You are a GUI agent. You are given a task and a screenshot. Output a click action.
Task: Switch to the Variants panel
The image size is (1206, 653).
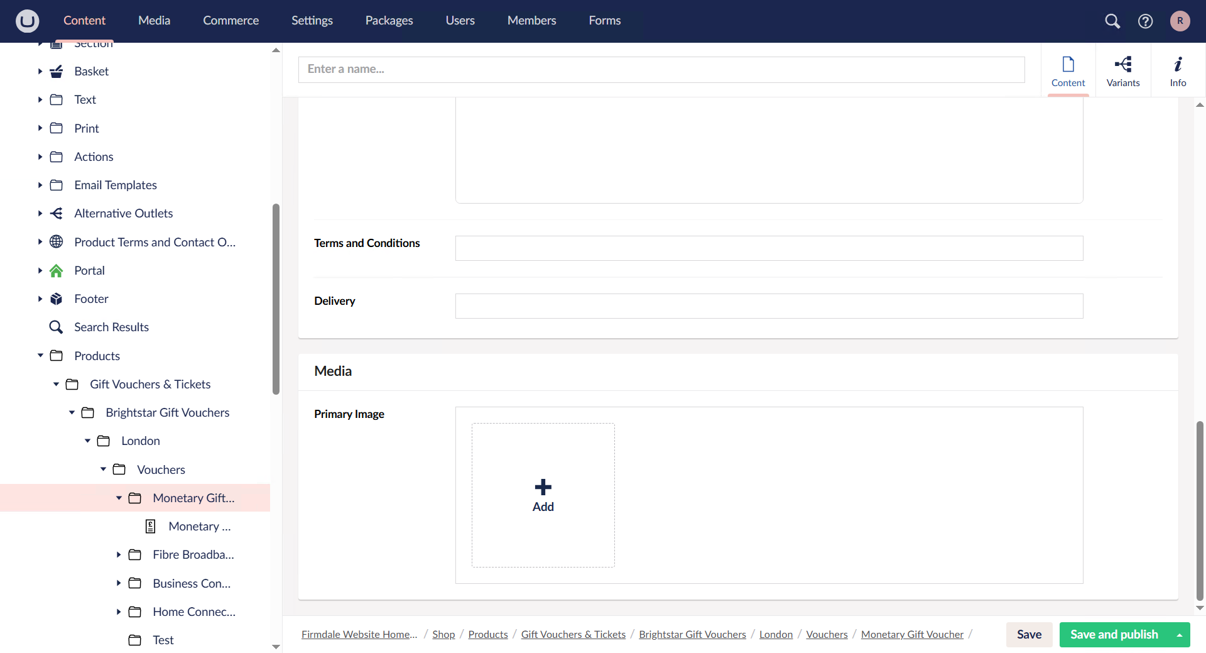[1123, 70]
